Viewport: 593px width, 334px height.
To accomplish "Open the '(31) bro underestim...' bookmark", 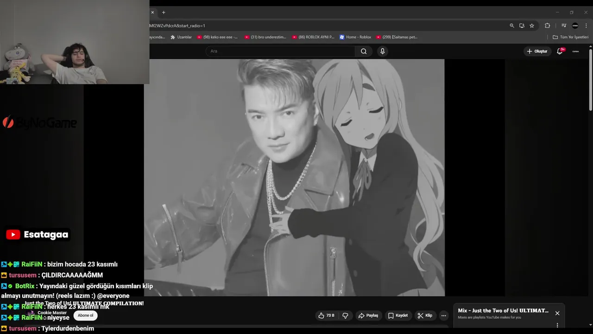I will point(265,37).
